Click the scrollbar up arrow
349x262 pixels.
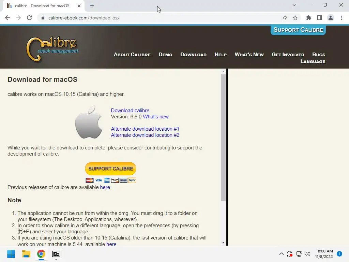click(224, 72)
